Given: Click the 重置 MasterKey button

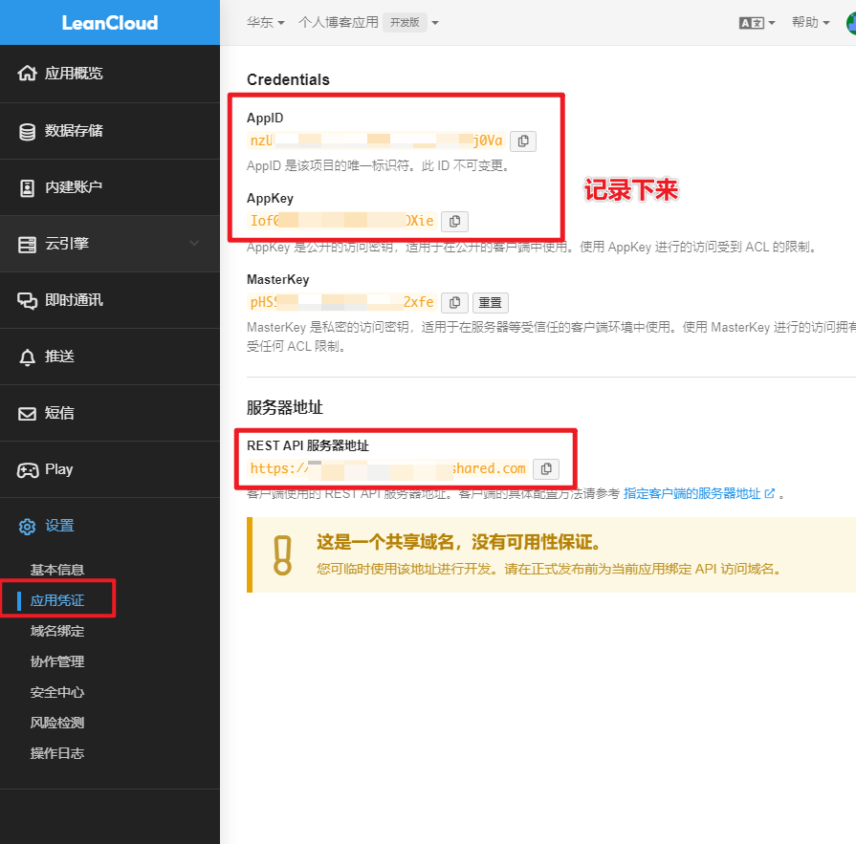Looking at the screenshot, I should [x=490, y=302].
